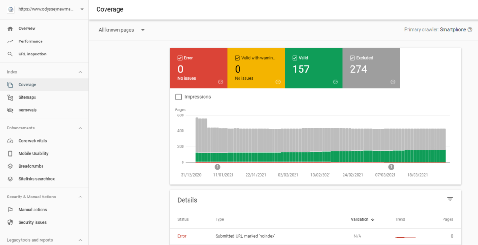The height and width of the screenshot is (245, 478).
Task: Open Mobile Usability report
Action: 44,154
